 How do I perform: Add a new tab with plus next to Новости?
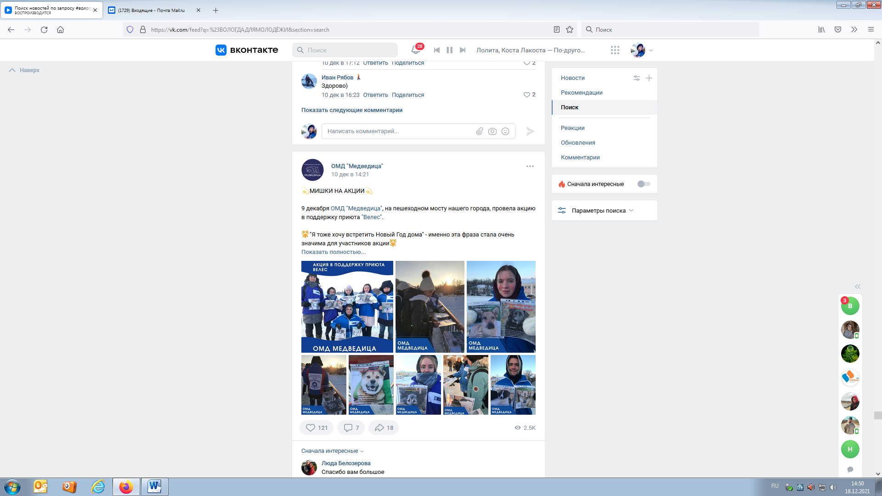[x=649, y=78]
